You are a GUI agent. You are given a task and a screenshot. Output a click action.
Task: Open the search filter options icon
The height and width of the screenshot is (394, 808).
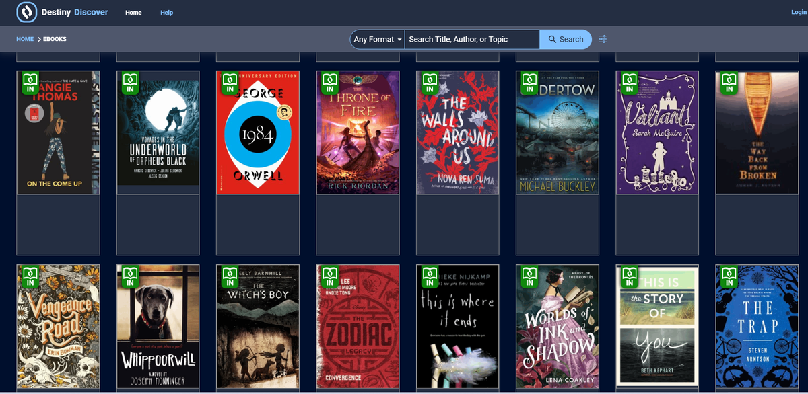tap(603, 39)
